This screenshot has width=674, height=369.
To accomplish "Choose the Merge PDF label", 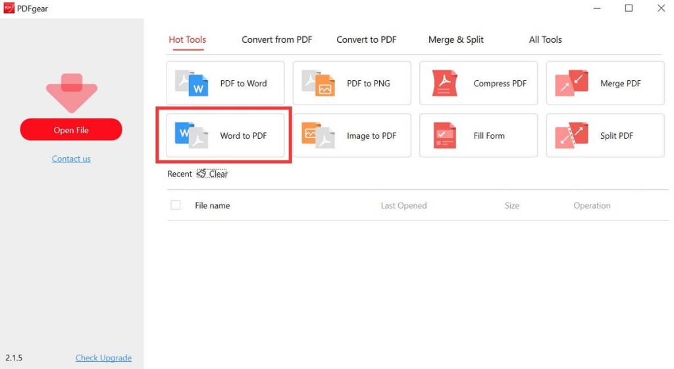I will (620, 84).
